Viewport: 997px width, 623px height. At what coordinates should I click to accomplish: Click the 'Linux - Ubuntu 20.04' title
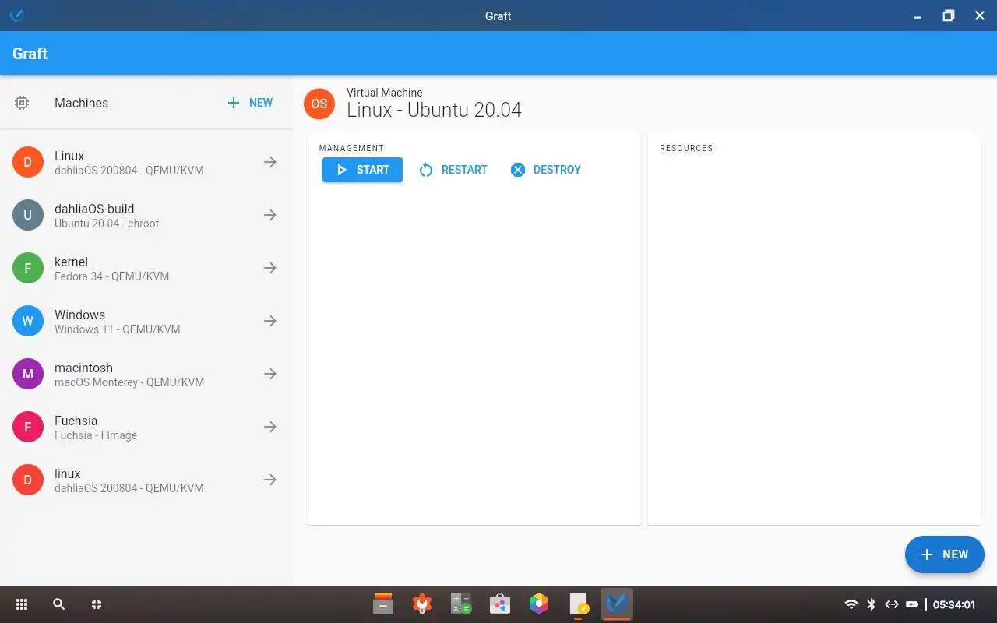pyautogui.click(x=434, y=110)
